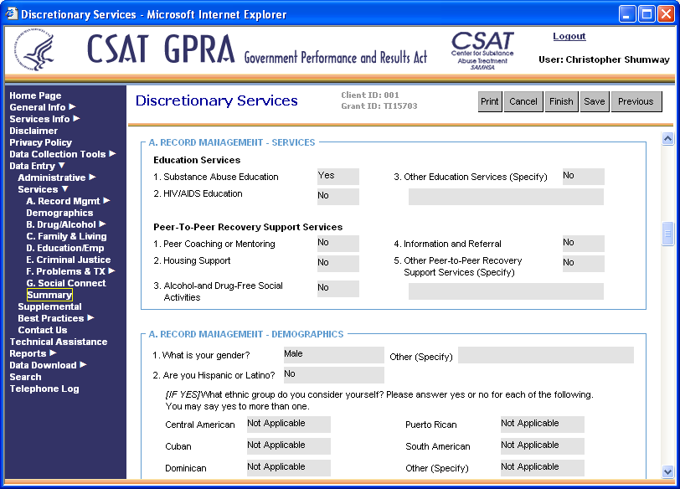This screenshot has width=680, height=489.
Task: Expand the Data Collection Tools arrow
Action: tap(112, 154)
